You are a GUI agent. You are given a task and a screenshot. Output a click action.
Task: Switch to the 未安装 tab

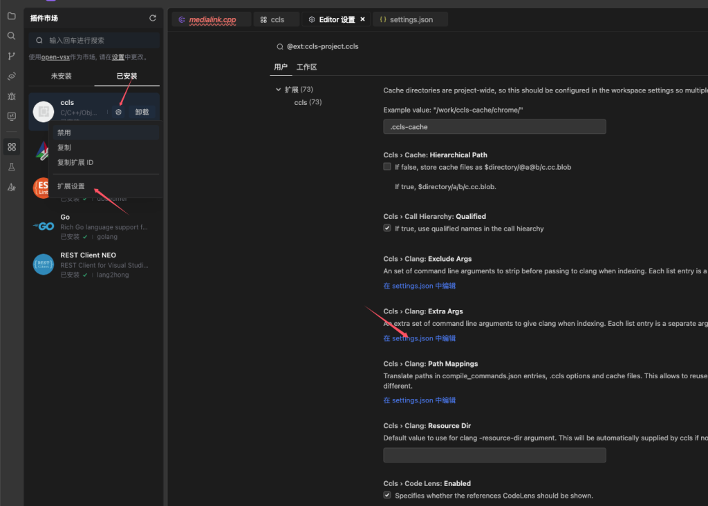[x=62, y=76]
